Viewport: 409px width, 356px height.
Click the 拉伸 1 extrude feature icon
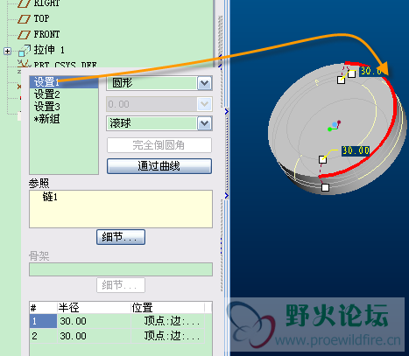click(x=25, y=51)
